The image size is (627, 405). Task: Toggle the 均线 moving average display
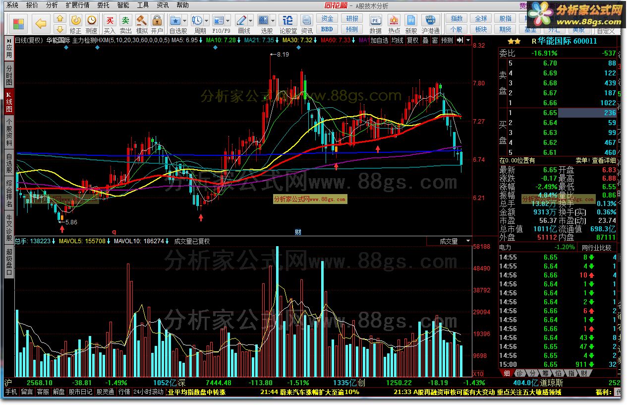397,41
